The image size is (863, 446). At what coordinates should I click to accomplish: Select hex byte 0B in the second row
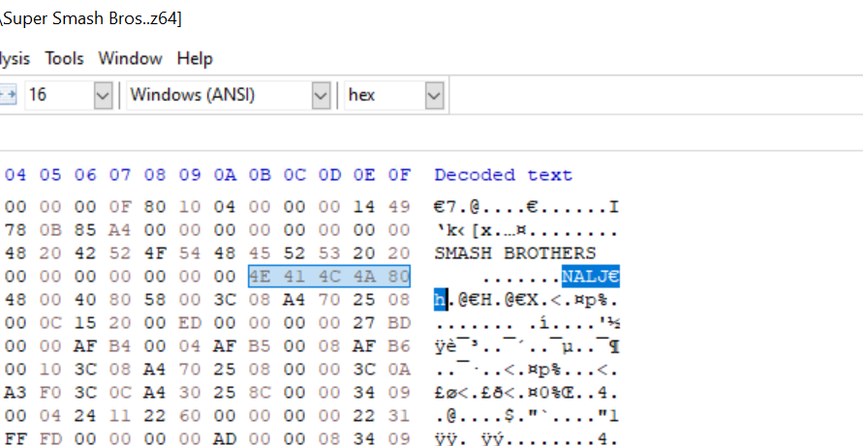click(x=50, y=230)
